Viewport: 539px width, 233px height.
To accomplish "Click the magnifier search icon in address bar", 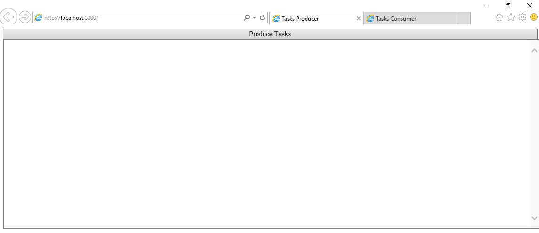I will (x=247, y=18).
